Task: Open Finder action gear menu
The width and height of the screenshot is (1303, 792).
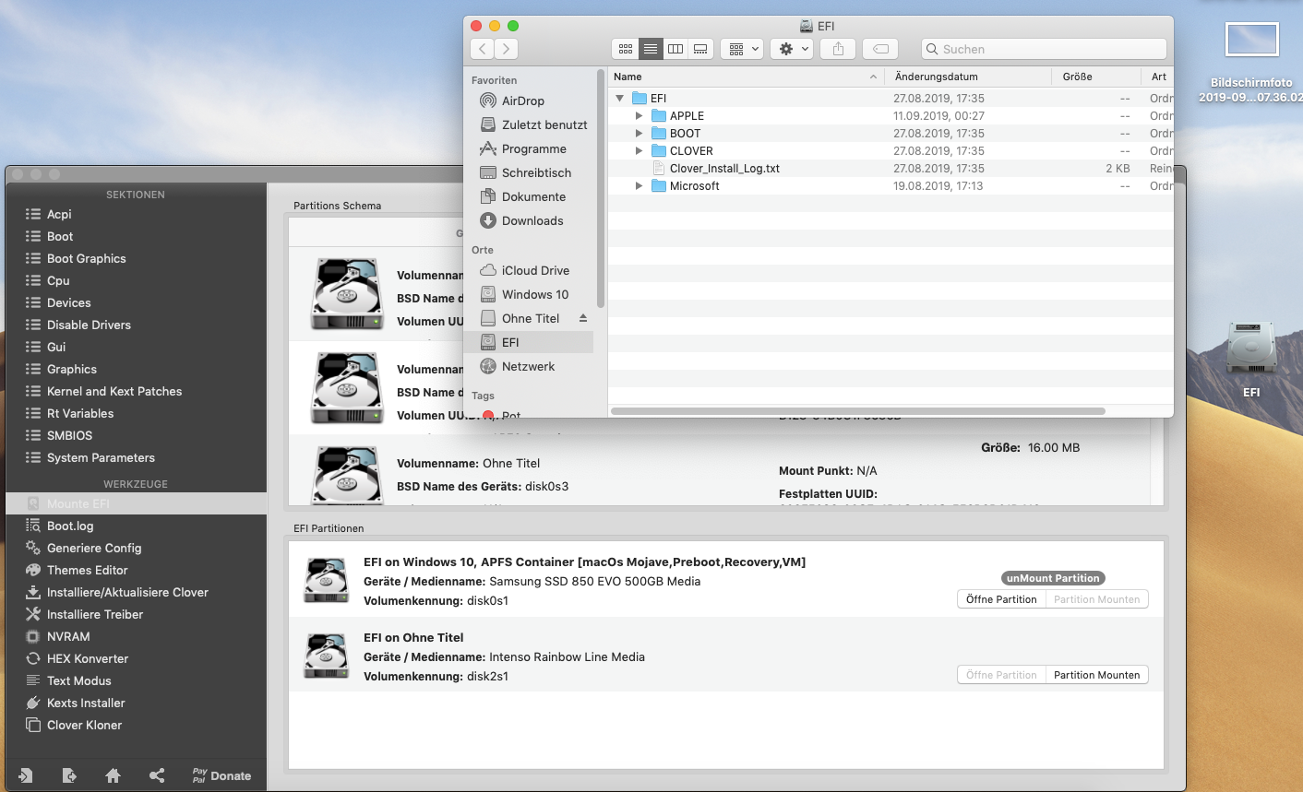Action: [792, 49]
